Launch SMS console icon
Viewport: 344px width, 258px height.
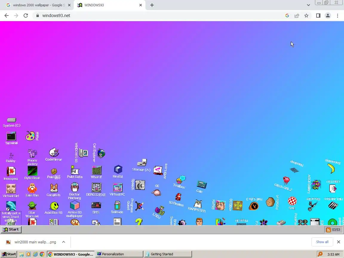96,205
